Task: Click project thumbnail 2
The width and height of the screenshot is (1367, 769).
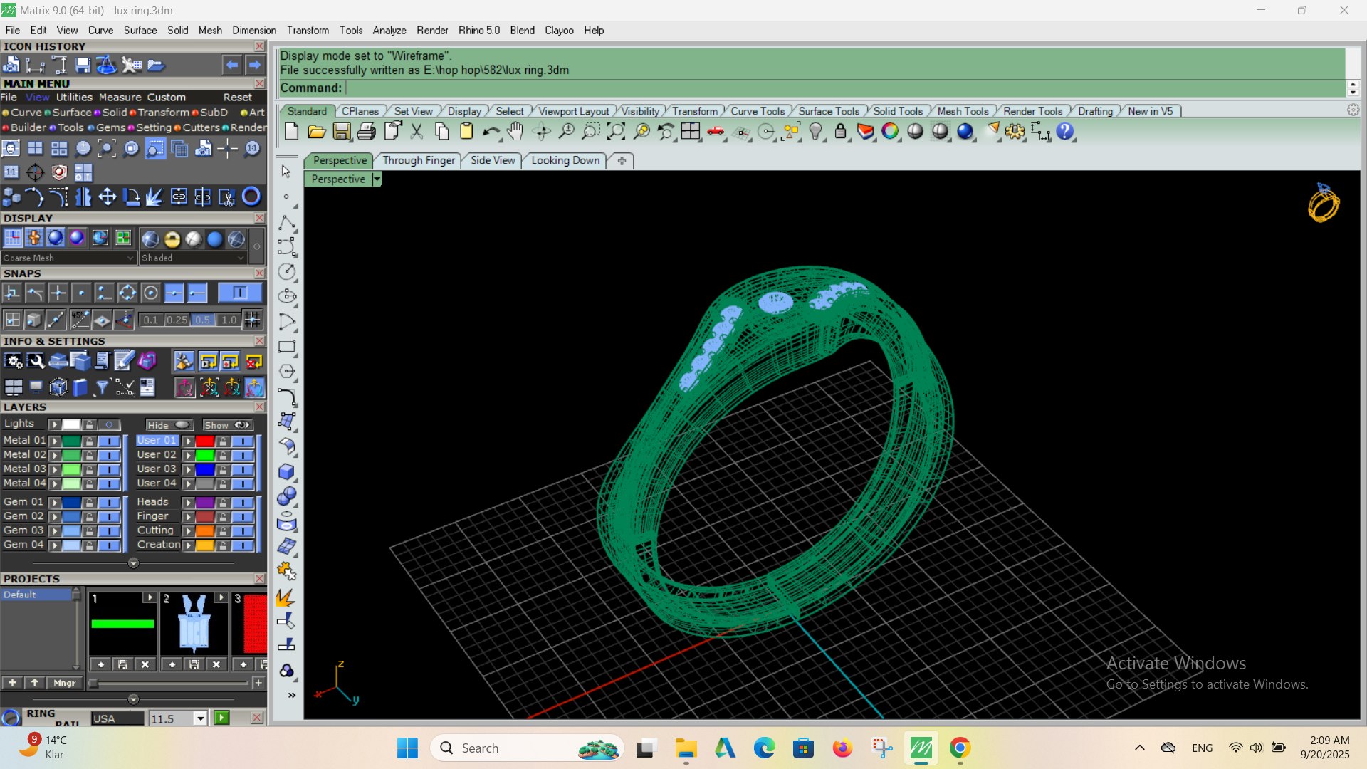Action: (194, 624)
